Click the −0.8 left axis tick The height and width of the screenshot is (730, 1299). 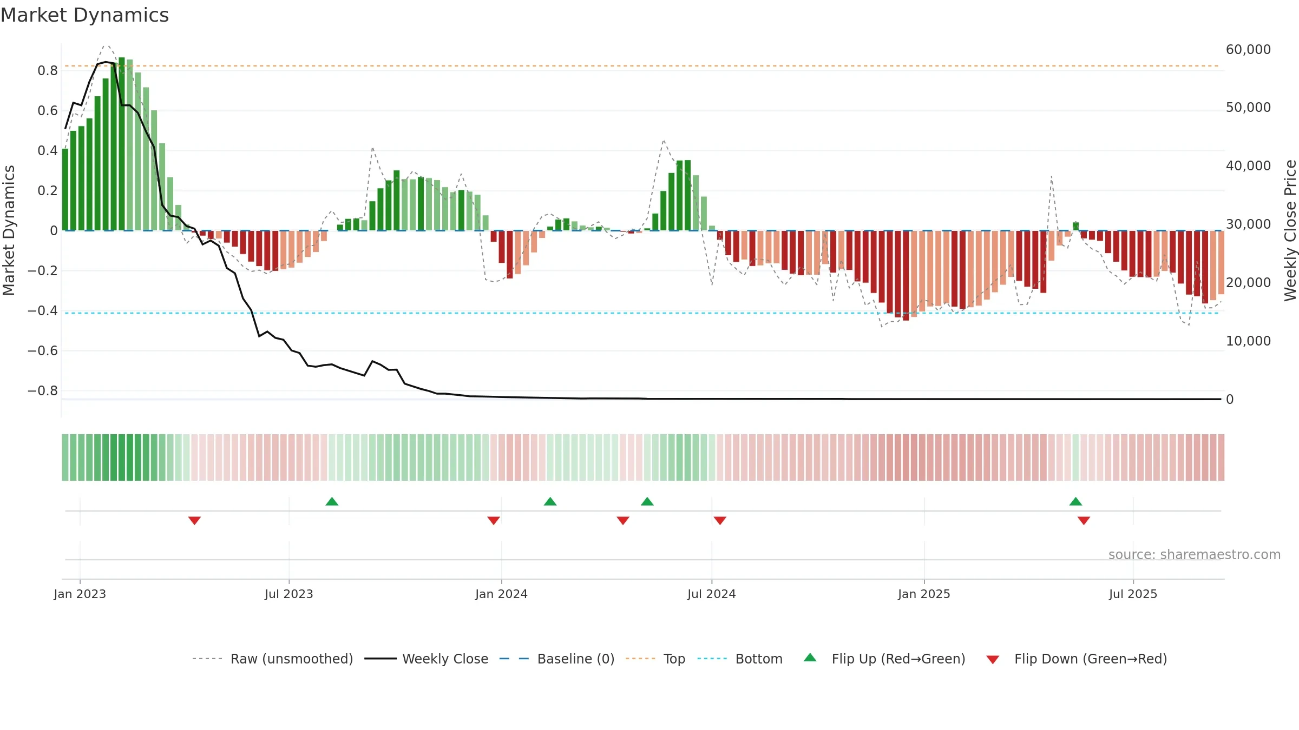43,391
